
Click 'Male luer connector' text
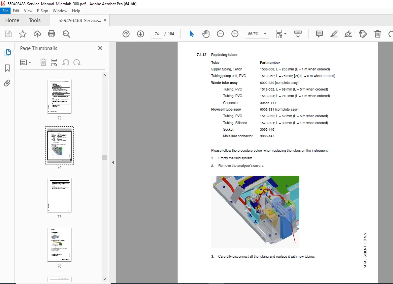point(238,136)
